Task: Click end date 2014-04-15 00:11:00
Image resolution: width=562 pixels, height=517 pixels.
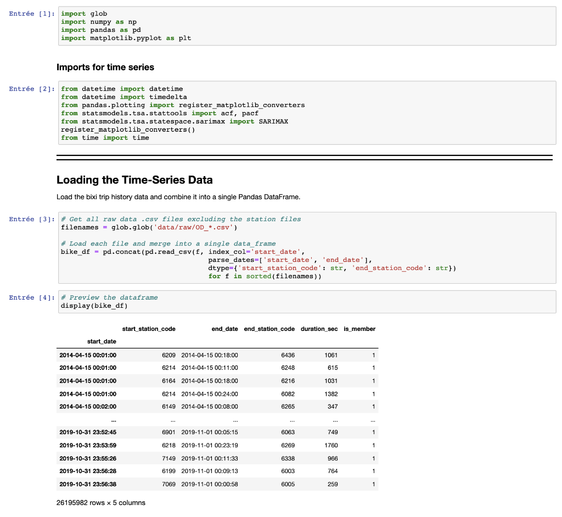Action: (210, 368)
